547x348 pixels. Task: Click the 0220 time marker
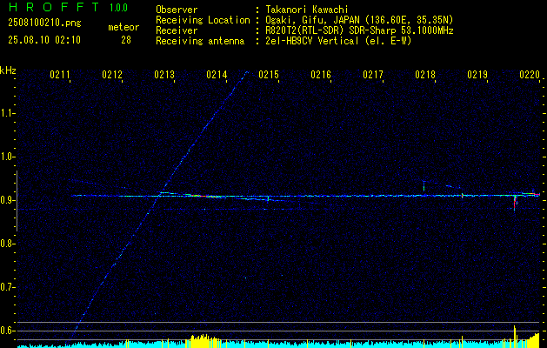(x=530, y=74)
